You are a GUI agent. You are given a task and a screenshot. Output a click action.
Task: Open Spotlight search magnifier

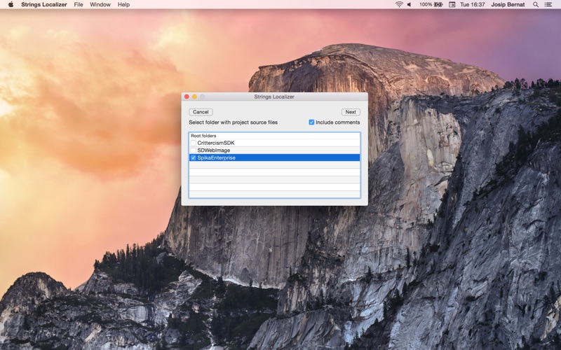pos(536,5)
